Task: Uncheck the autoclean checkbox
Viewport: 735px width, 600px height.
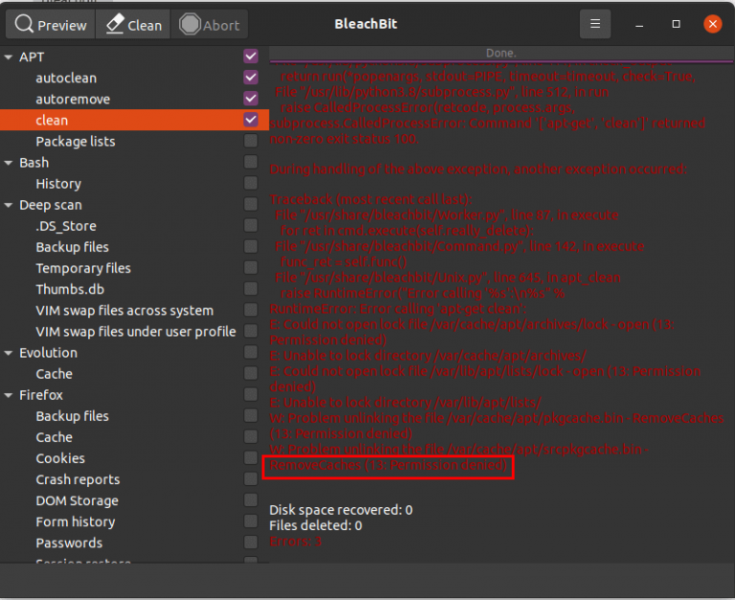Action: pyautogui.click(x=251, y=78)
